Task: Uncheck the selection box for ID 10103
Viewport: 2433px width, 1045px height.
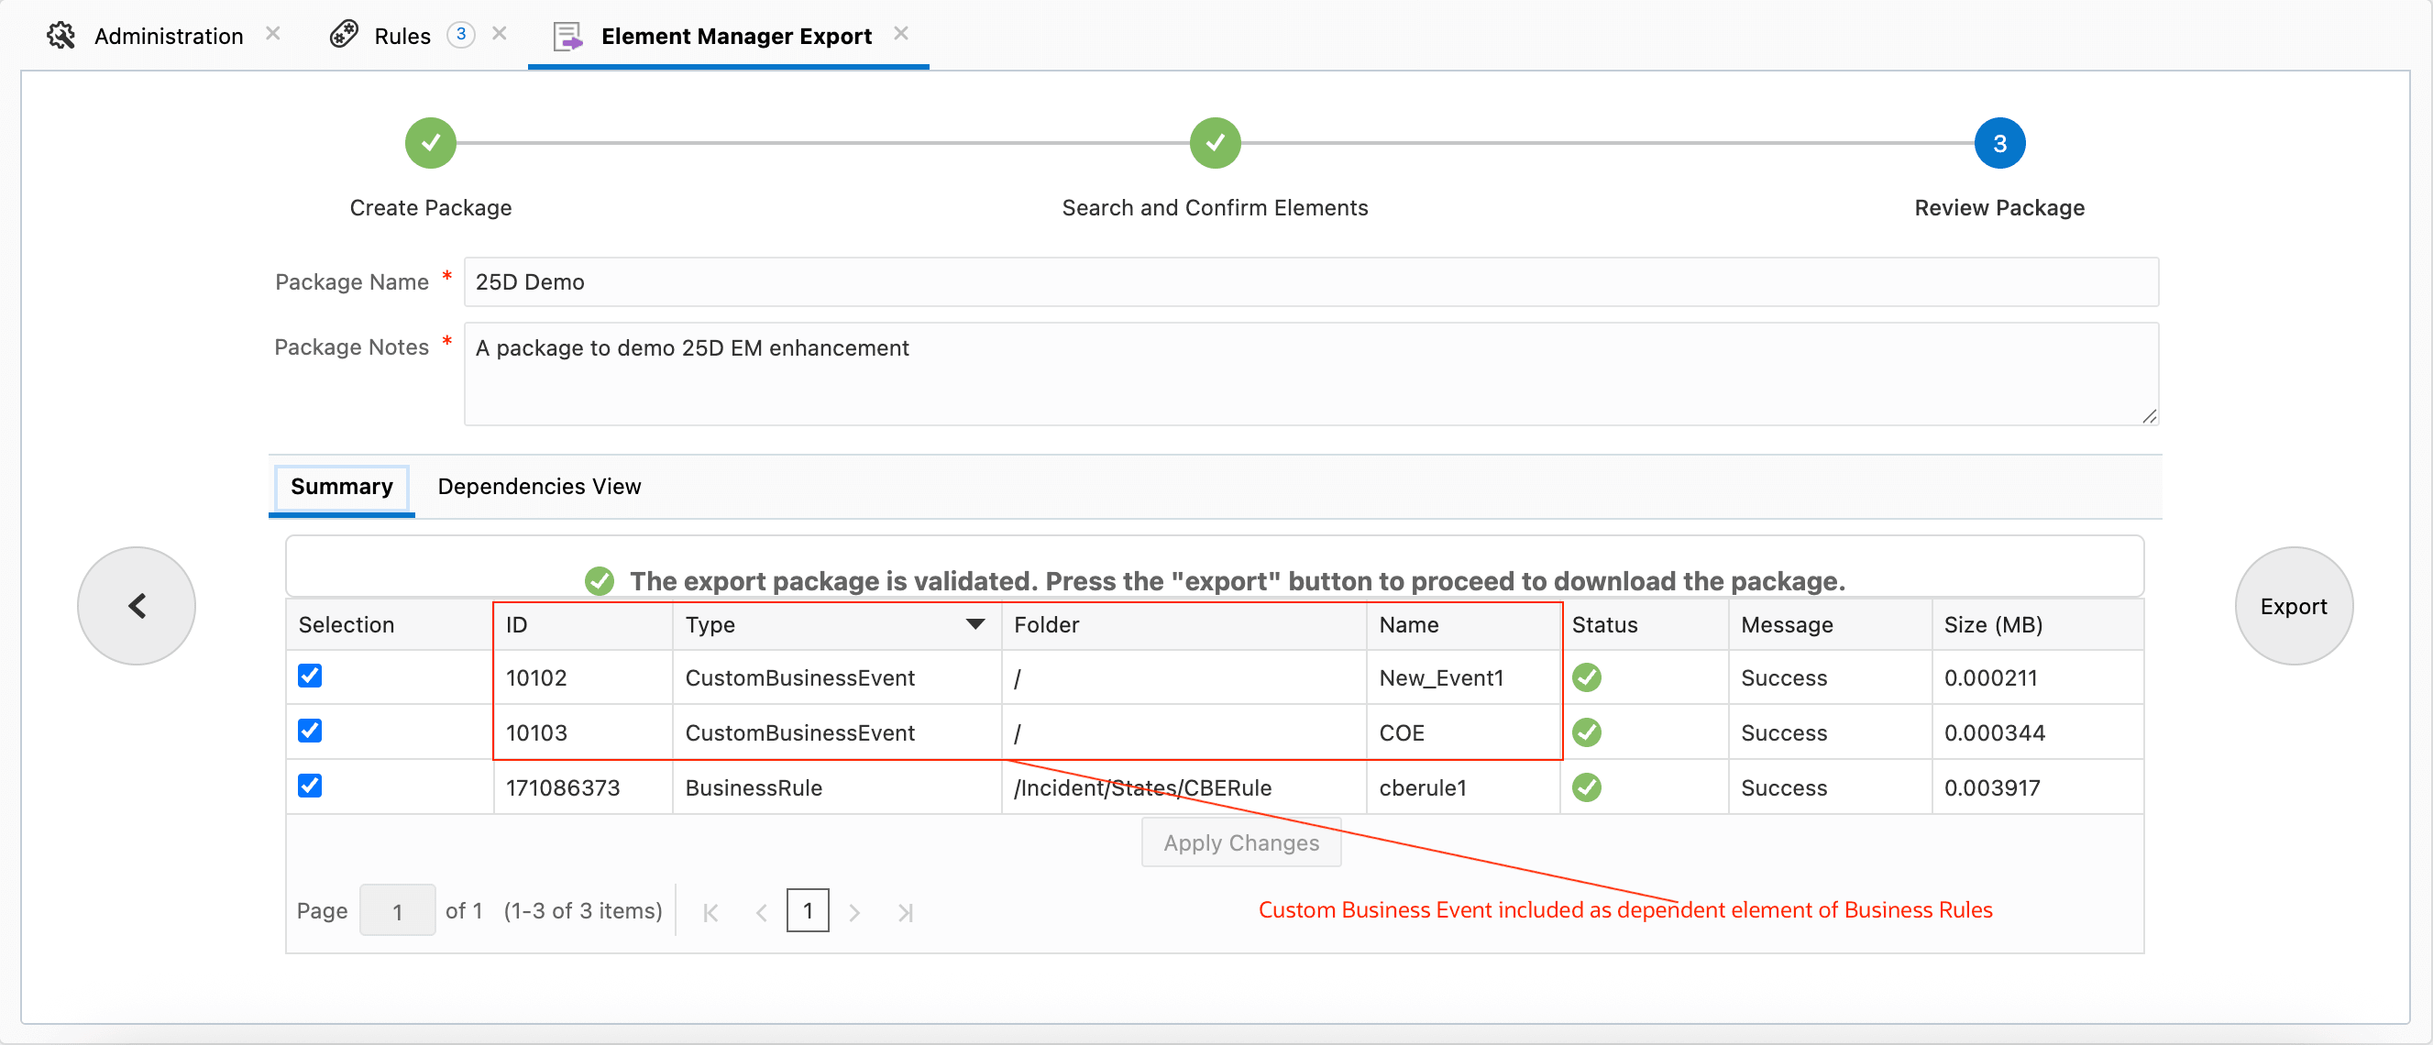Action: tap(310, 731)
